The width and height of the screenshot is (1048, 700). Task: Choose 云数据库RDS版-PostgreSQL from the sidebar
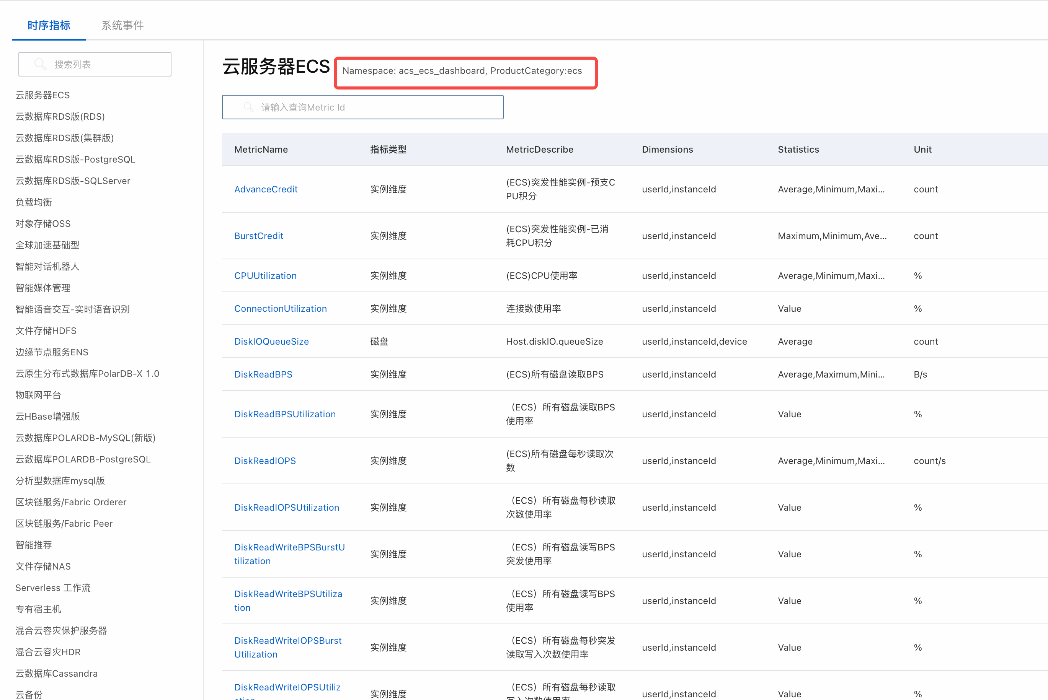coord(75,160)
